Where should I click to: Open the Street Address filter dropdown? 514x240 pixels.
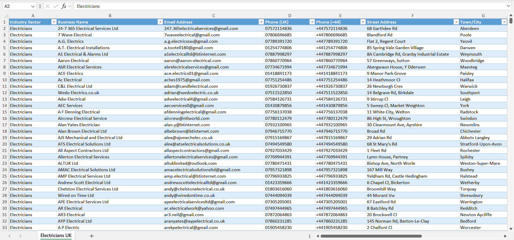pos(456,22)
